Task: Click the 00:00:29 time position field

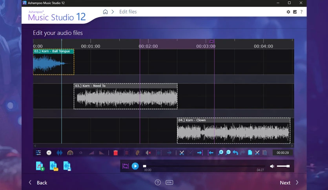Action: tap(282, 153)
